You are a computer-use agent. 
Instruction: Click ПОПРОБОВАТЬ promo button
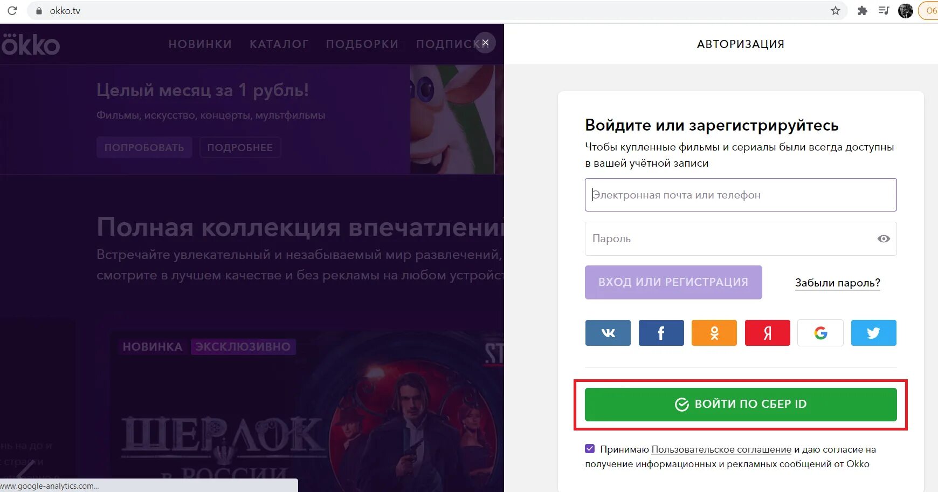coord(144,147)
